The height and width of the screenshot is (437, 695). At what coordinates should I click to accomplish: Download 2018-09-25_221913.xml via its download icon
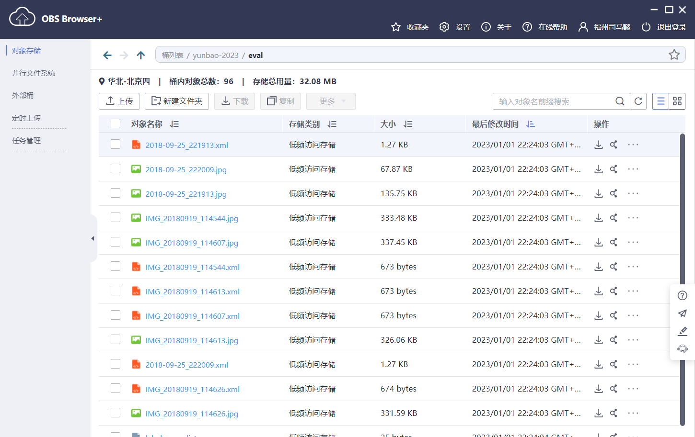pos(598,144)
